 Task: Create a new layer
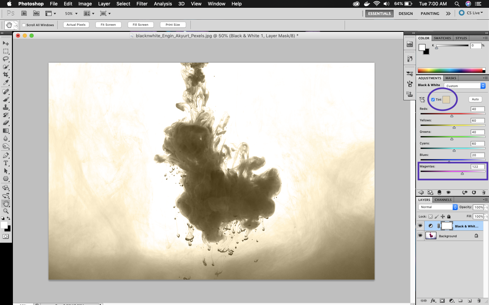pos(470,301)
